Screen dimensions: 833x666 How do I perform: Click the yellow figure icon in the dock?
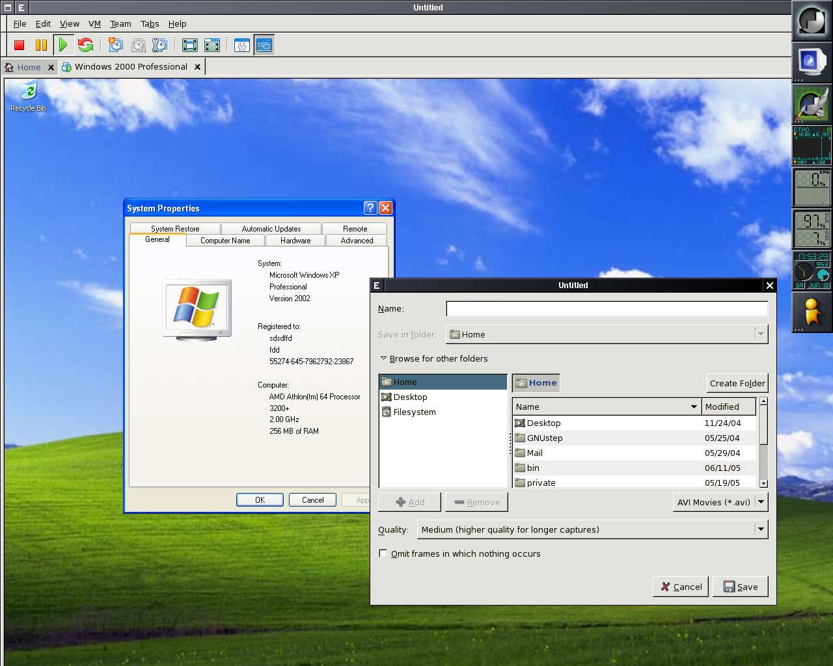click(812, 312)
